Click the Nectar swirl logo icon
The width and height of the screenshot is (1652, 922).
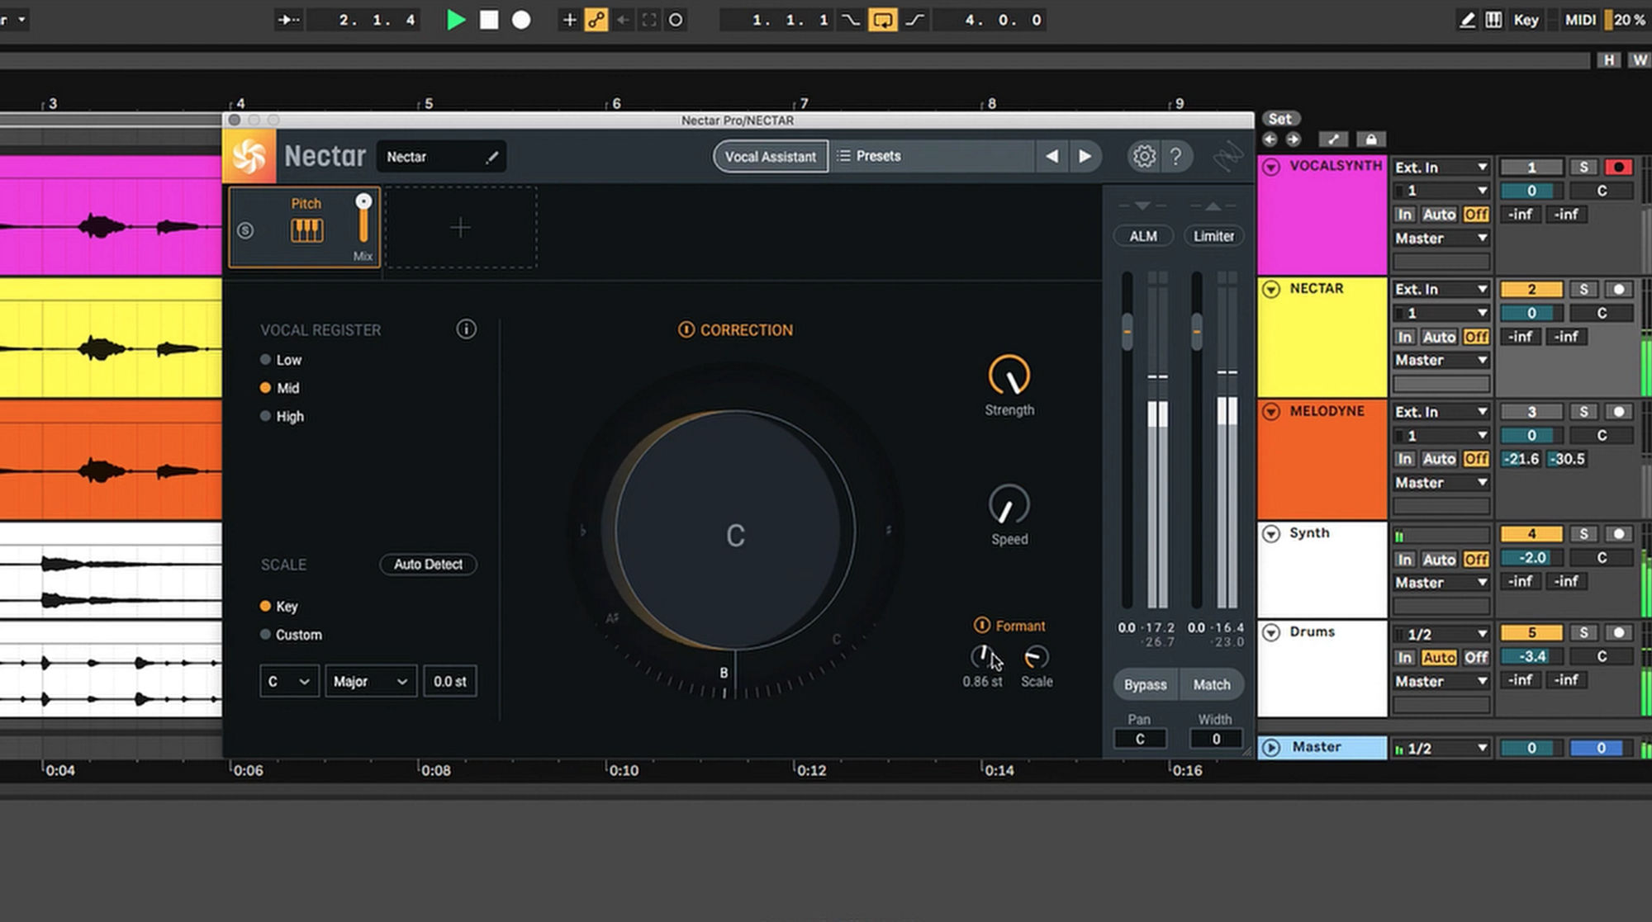click(249, 155)
